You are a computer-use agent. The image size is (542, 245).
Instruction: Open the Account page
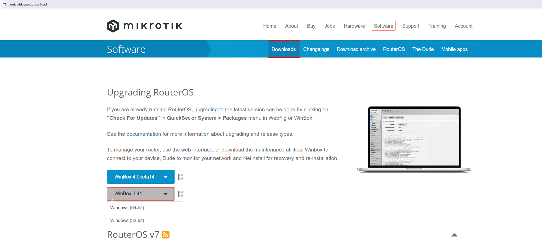[x=464, y=26]
